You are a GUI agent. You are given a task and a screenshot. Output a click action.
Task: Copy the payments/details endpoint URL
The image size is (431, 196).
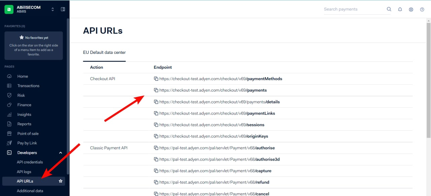coord(156,102)
